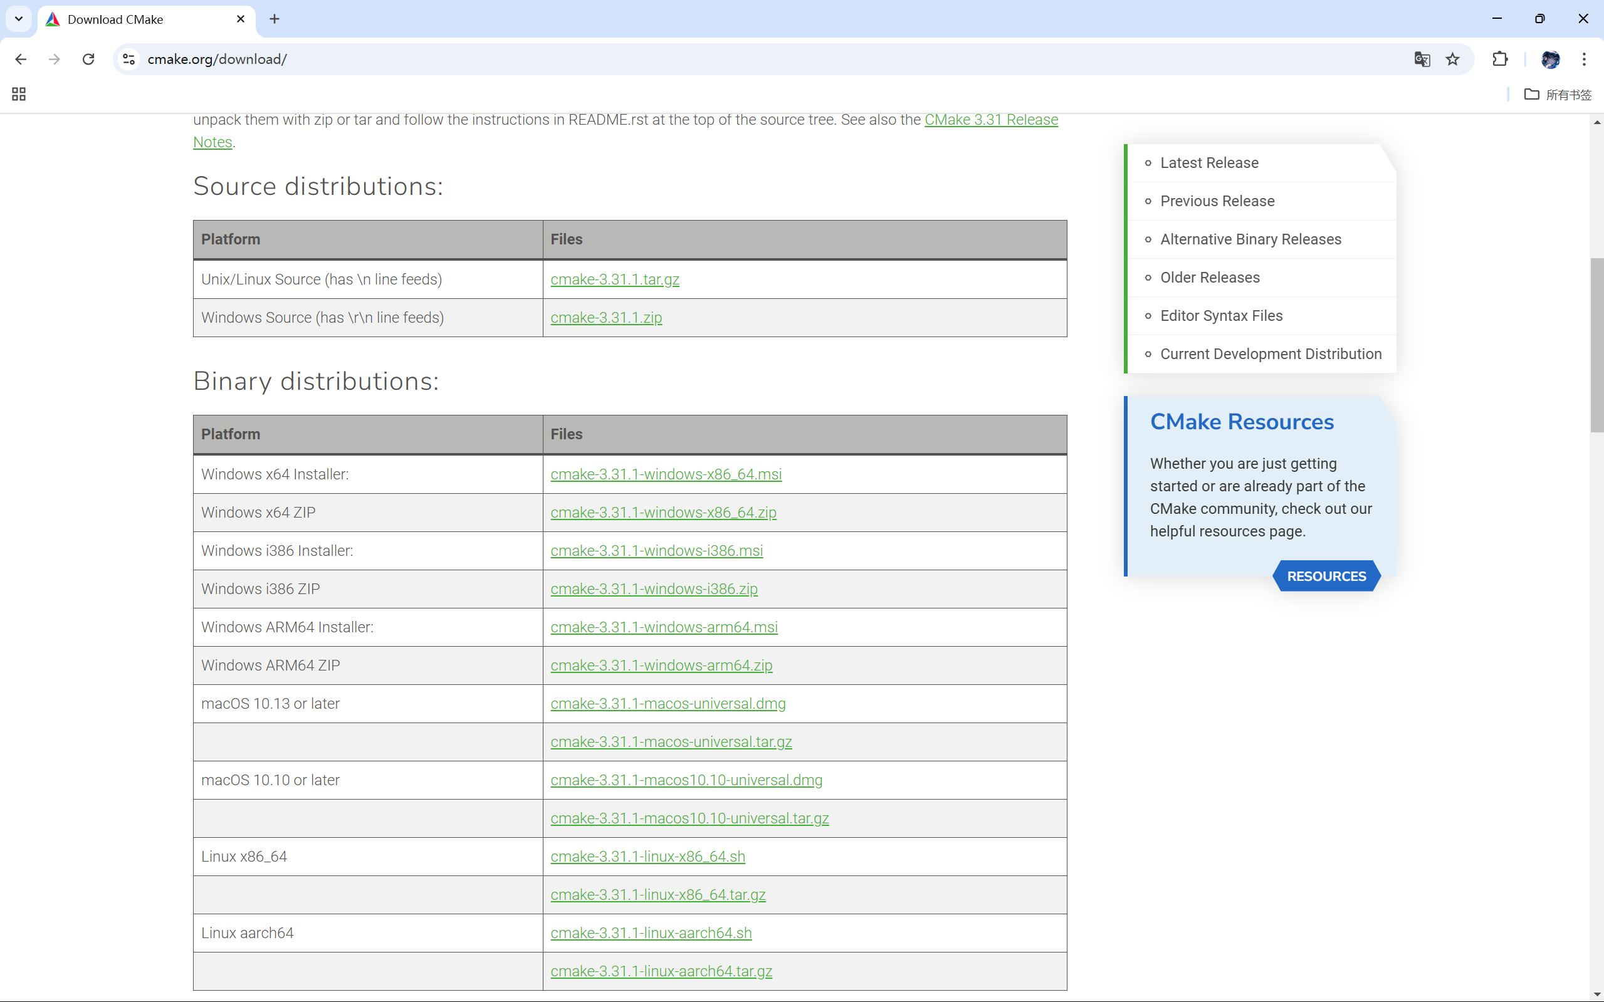Select 'Windows ARM64 ZIP' platform cell
1604x1002 pixels.
(x=368, y=665)
